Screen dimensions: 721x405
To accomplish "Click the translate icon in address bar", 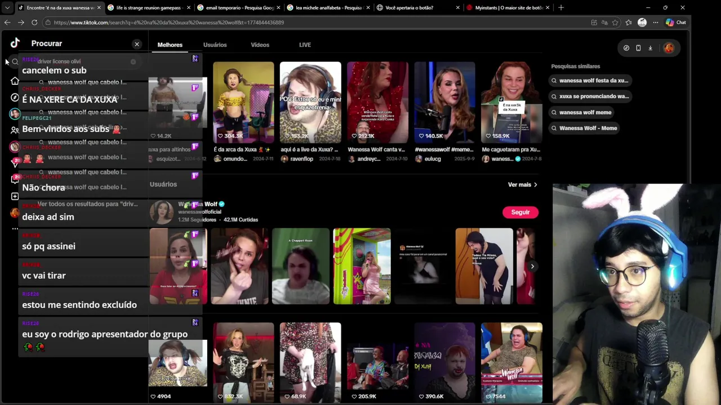I will pyautogui.click(x=604, y=22).
